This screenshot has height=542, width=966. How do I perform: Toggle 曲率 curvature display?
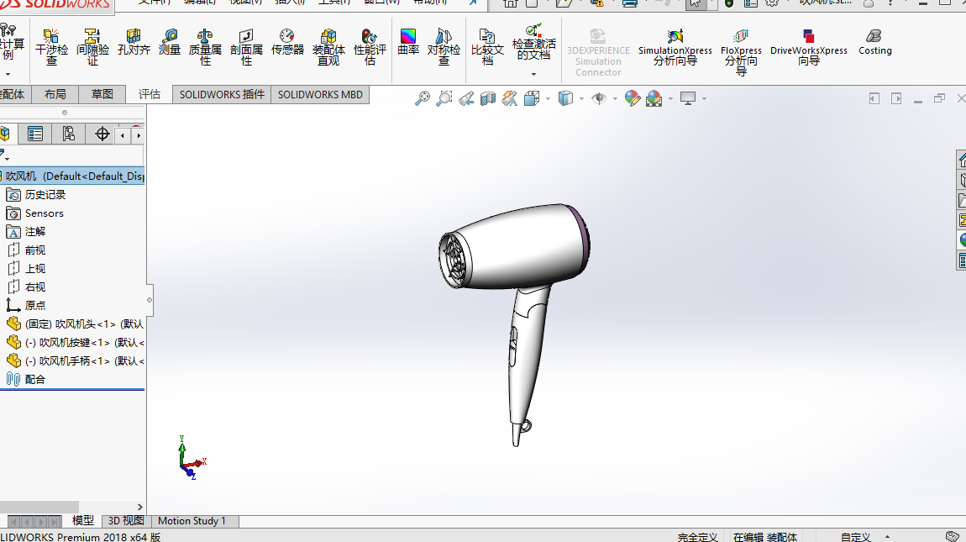coord(408,42)
